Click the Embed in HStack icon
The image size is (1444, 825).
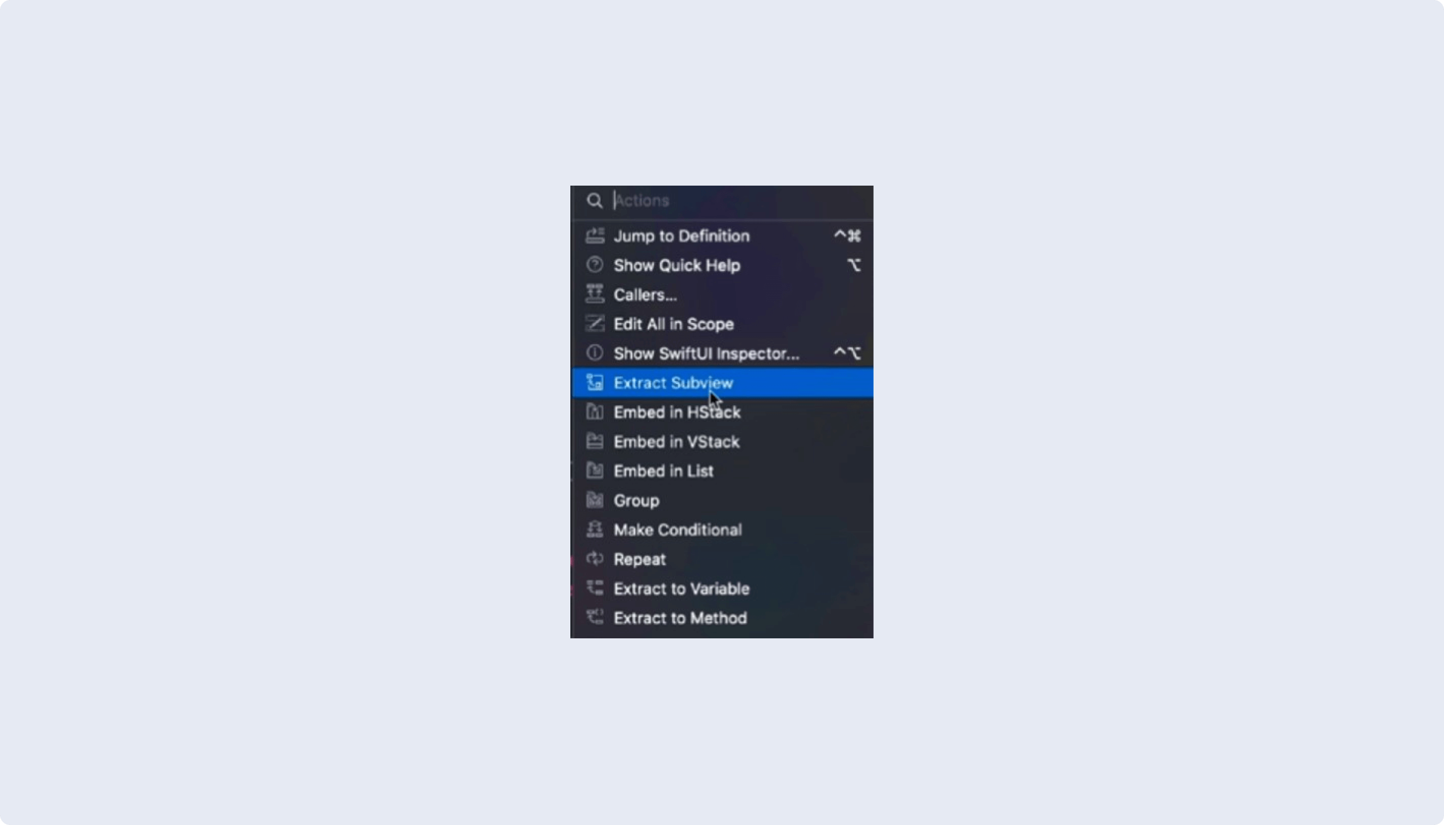coord(595,412)
